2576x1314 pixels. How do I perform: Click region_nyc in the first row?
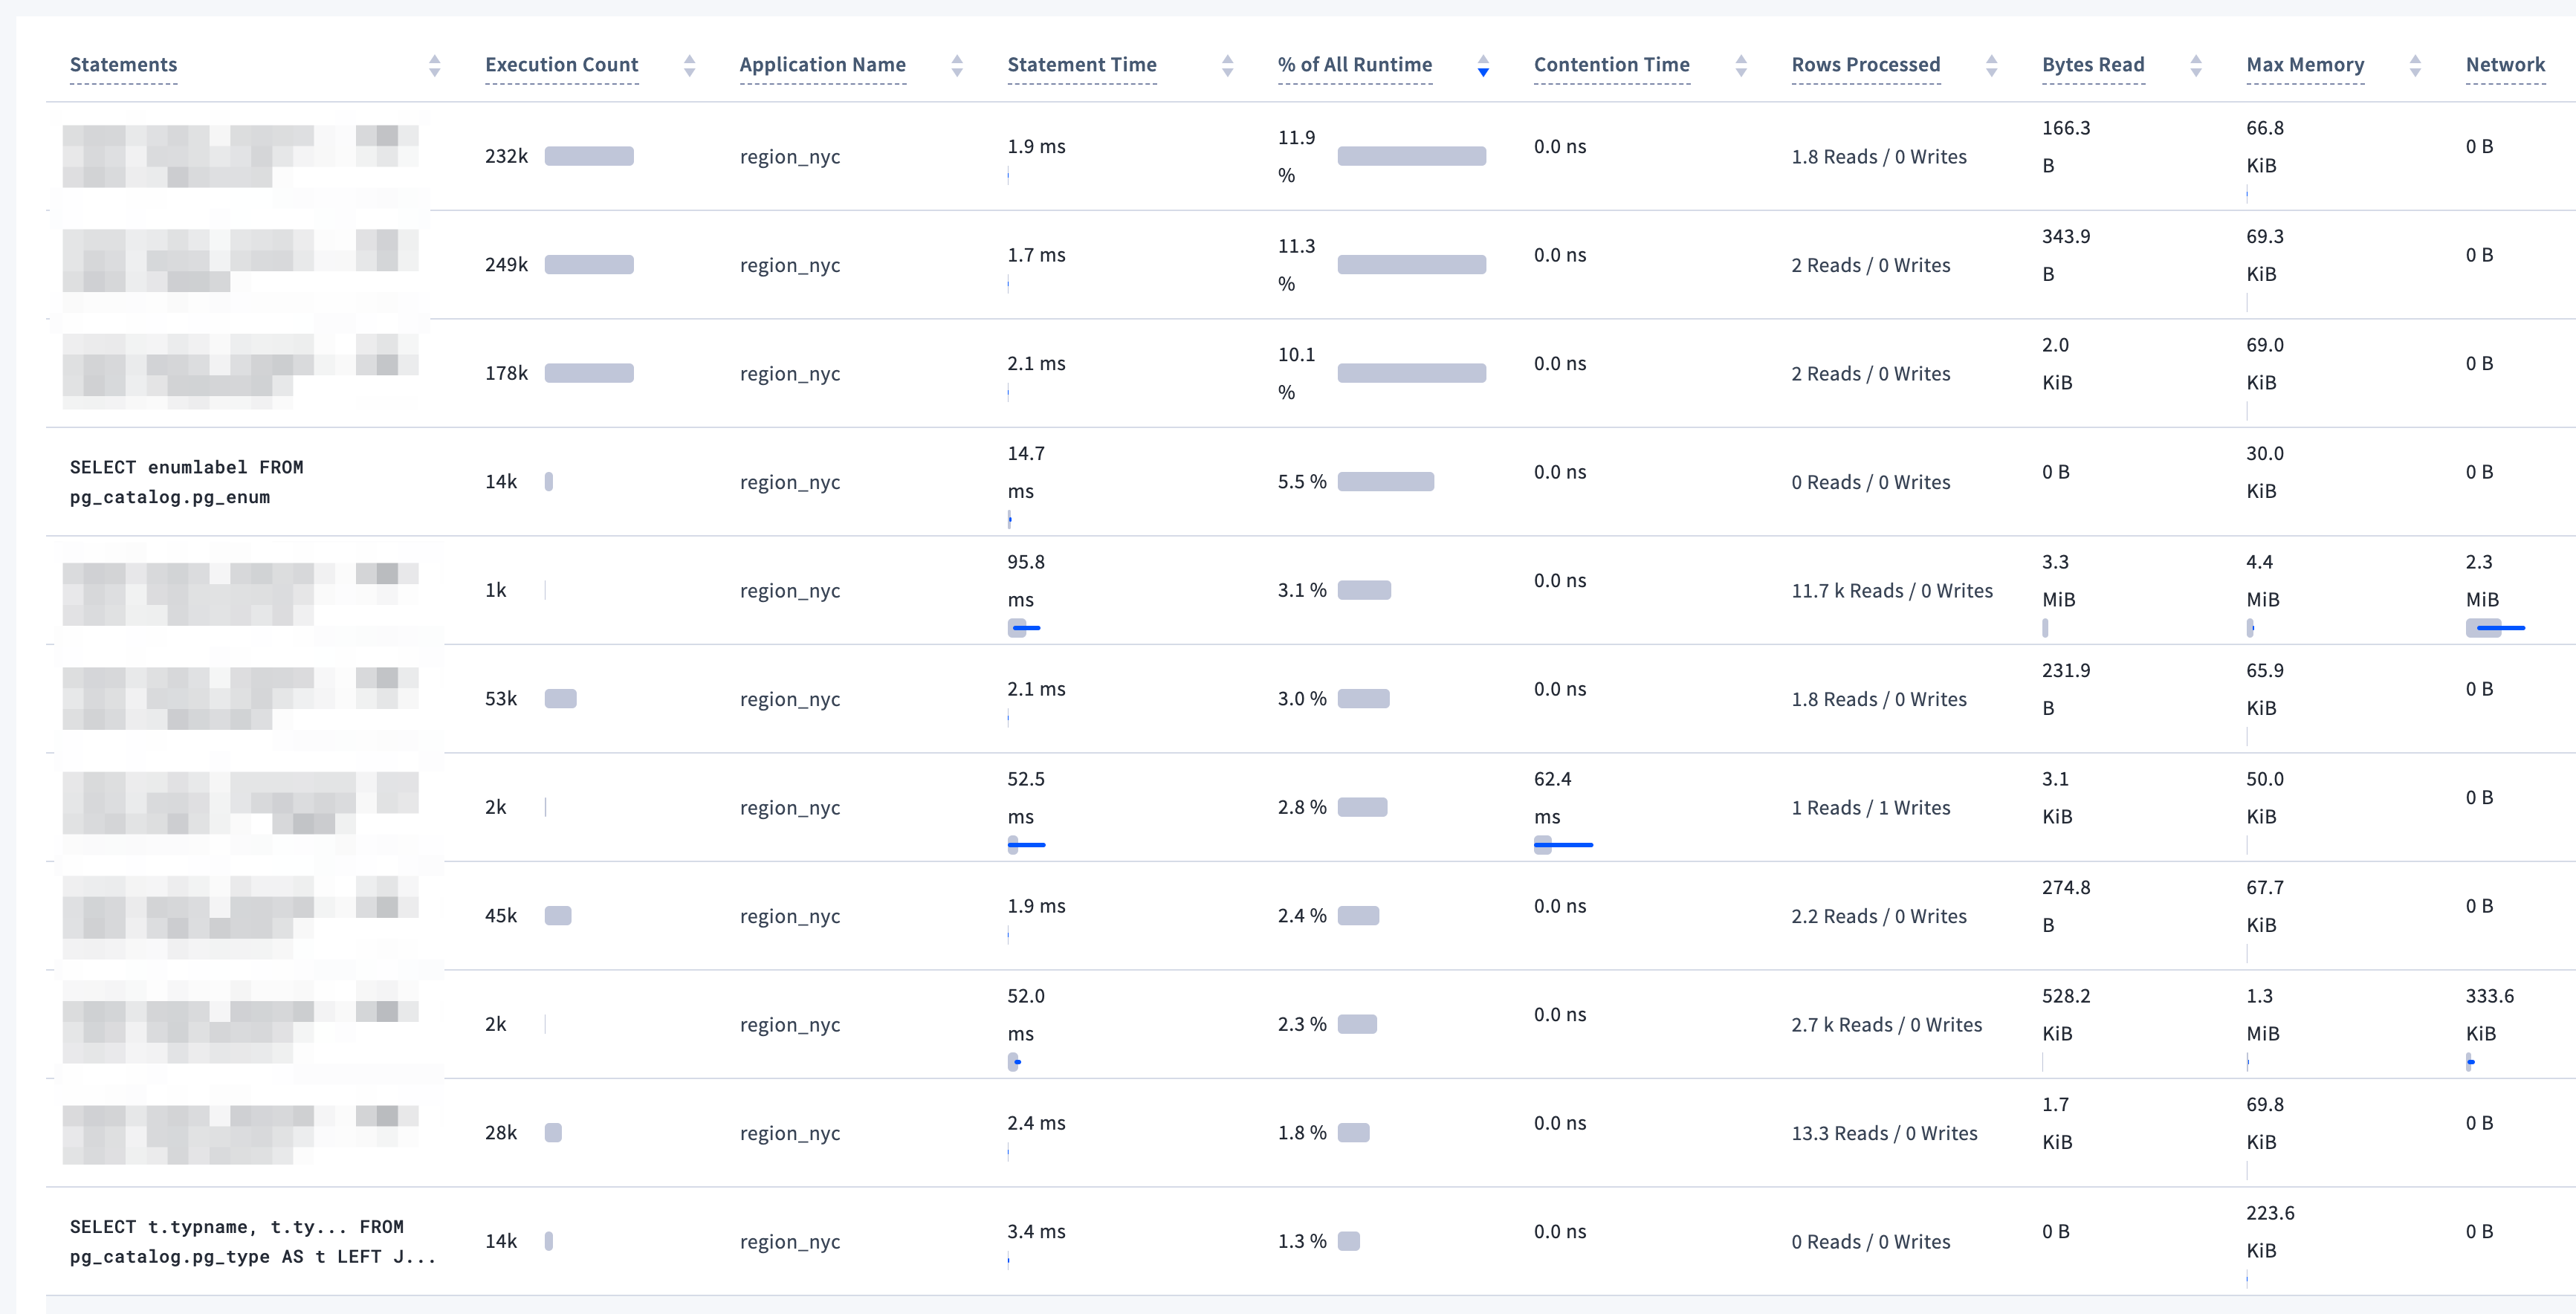point(789,156)
